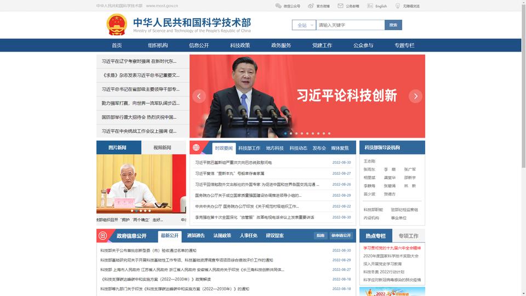Open the 全站 search scope dropdown

(x=304, y=25)
